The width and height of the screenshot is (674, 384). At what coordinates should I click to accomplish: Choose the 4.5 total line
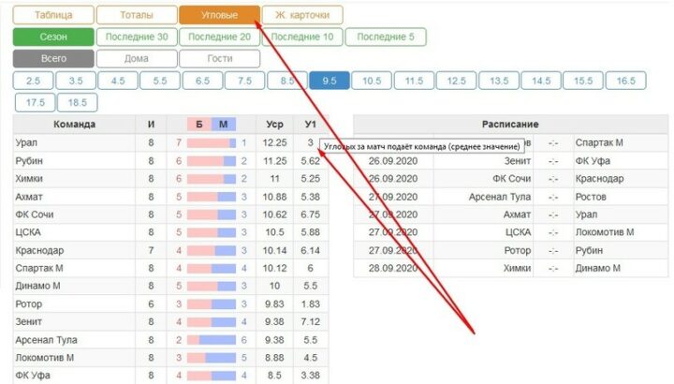pyautogui.click(x=118, y=81)
